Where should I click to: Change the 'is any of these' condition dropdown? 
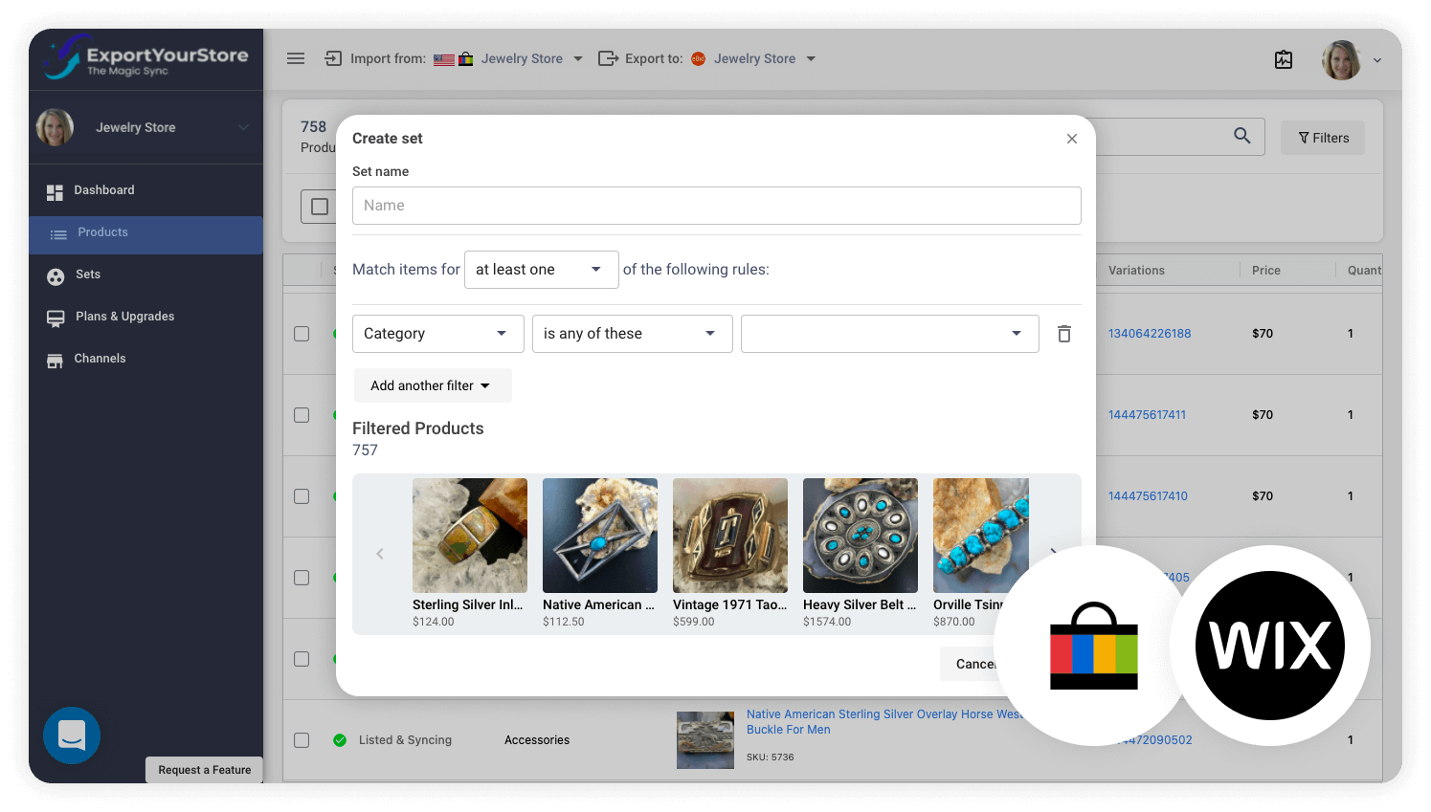point(632,333)
